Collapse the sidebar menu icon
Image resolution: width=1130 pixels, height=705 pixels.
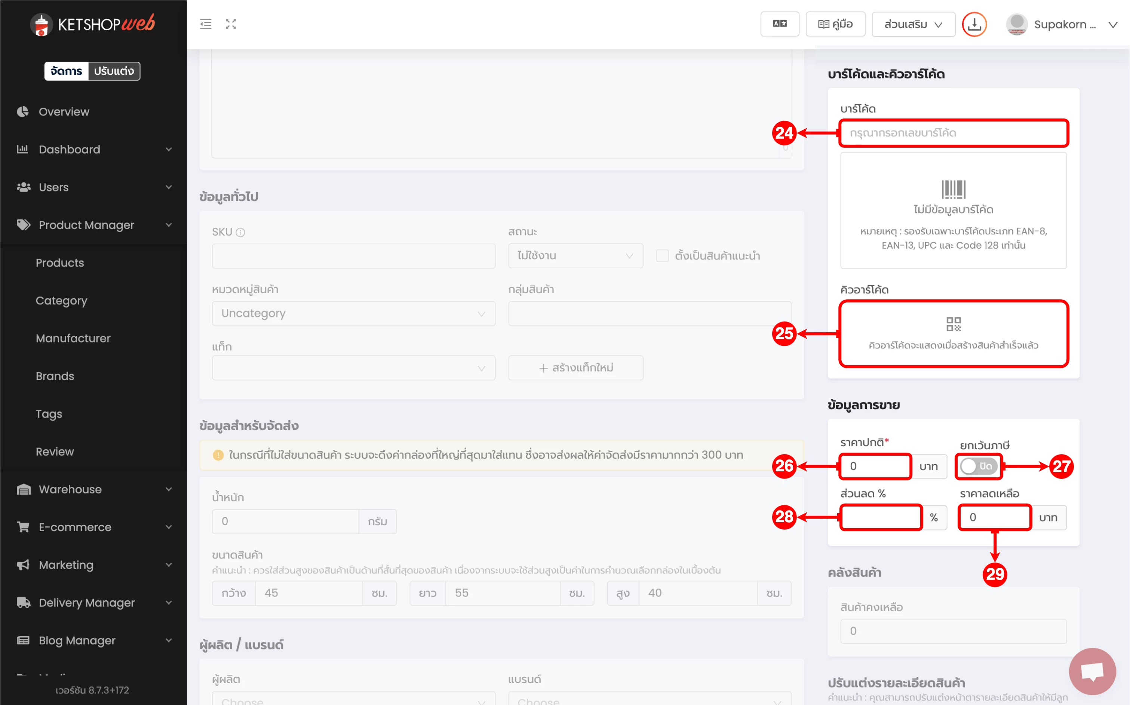(x=206, y=24)
